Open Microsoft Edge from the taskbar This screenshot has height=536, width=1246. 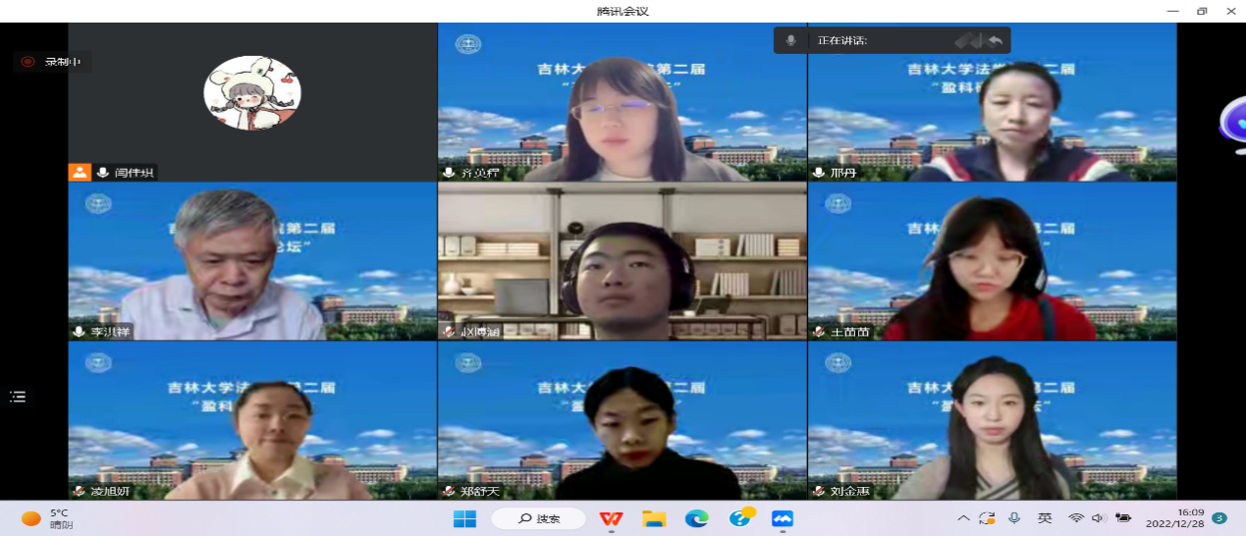pyautogui.click(x=697, y=518)
